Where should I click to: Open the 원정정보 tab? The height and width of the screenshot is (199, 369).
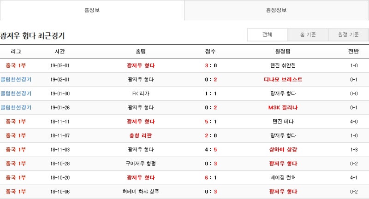(x=276, y=10)
